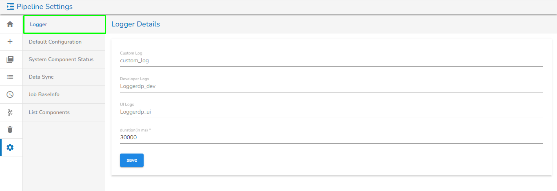
Task: Open System Component Status
Action: point(64,59)
